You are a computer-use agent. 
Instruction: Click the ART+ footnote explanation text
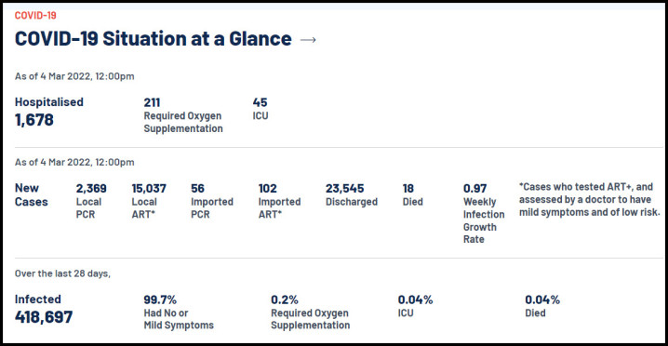click(590, 199)
